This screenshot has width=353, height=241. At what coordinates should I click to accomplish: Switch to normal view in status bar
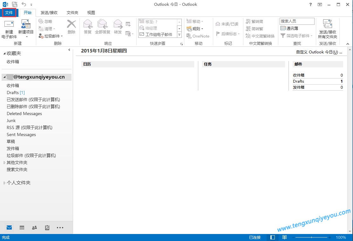point(273,238)
